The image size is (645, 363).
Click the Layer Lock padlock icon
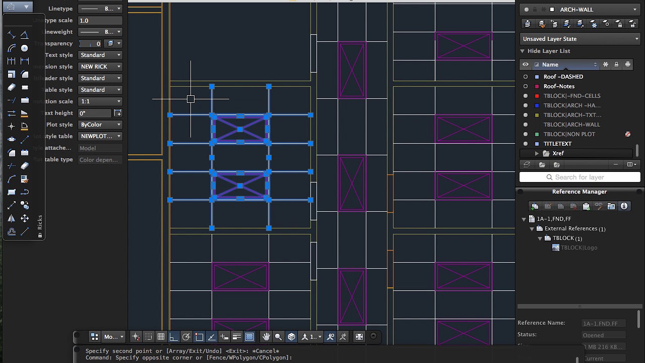click(x=619, y=24)
